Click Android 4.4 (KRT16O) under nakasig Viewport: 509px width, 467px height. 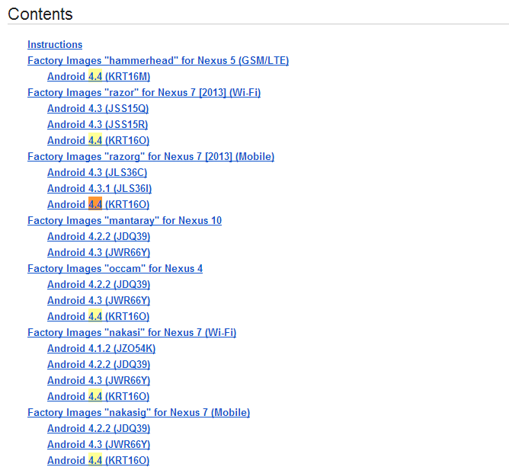coord(98,460)
